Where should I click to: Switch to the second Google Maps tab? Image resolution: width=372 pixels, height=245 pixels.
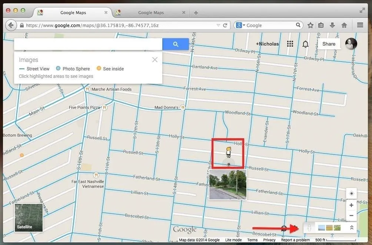(151, 13)
